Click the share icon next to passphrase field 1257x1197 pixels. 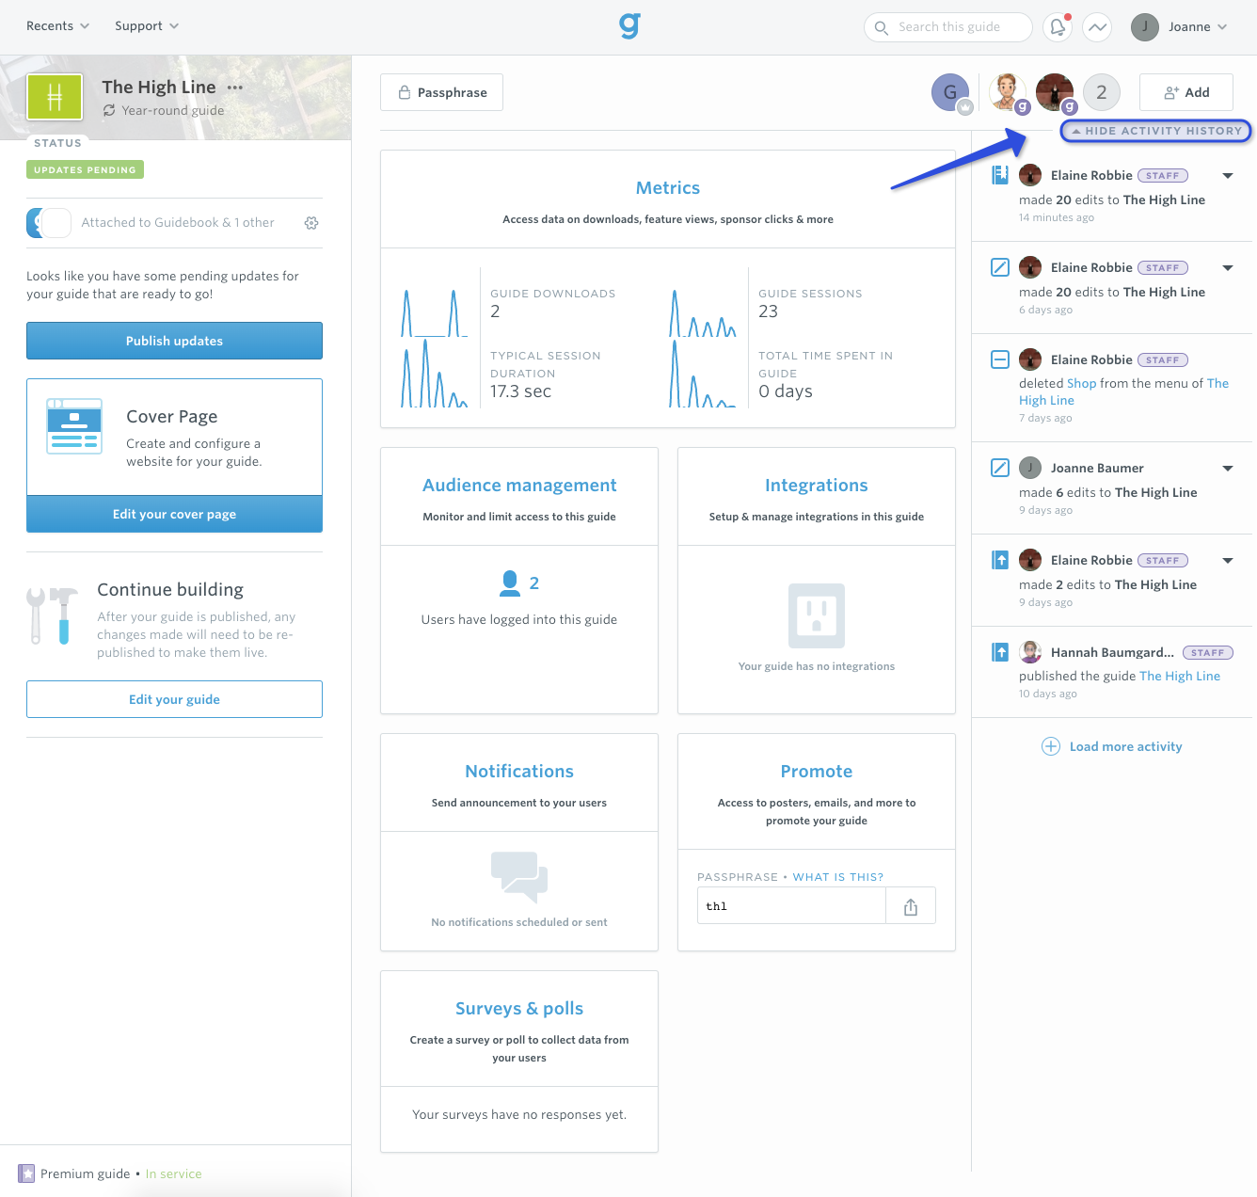[x=911, y=906]
